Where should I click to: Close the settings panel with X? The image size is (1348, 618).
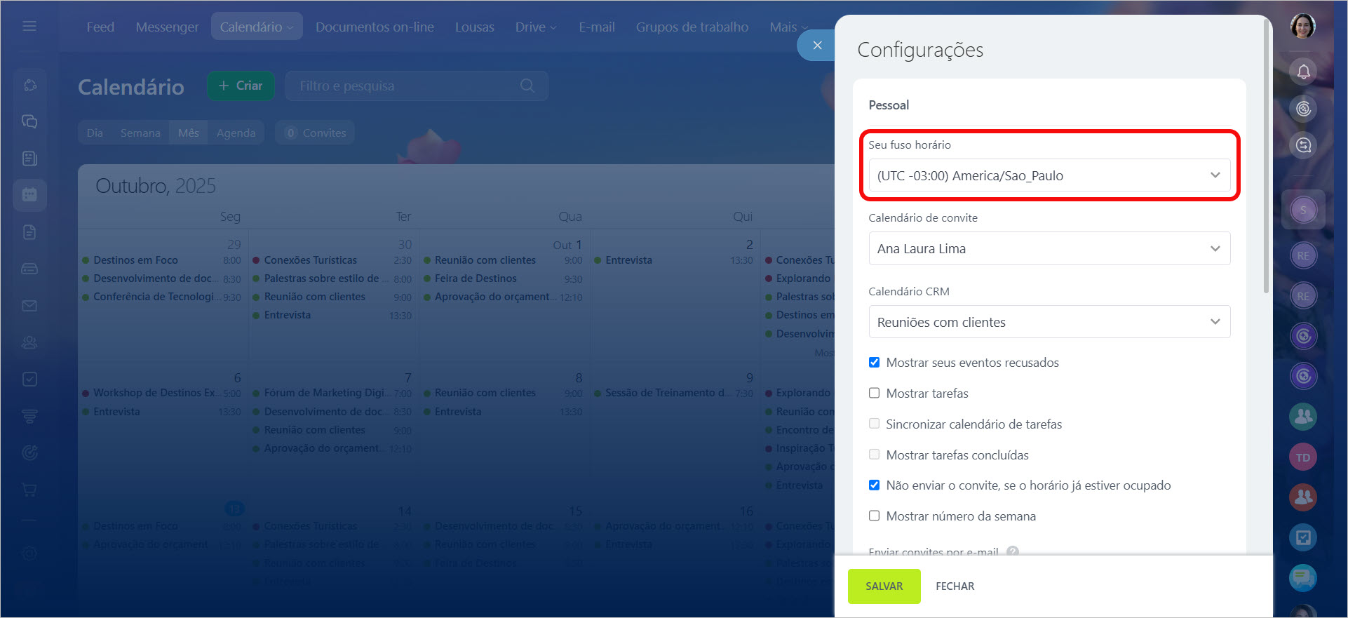click(817, 46)
